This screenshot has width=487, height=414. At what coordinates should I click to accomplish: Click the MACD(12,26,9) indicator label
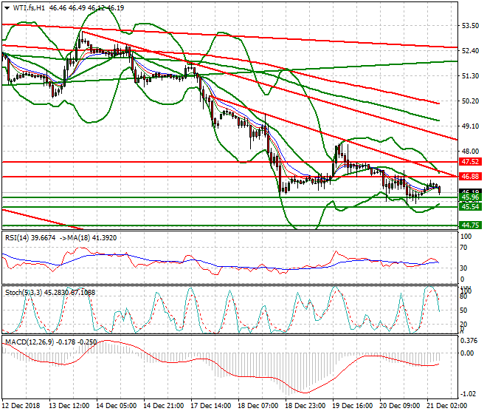[30, 342]
